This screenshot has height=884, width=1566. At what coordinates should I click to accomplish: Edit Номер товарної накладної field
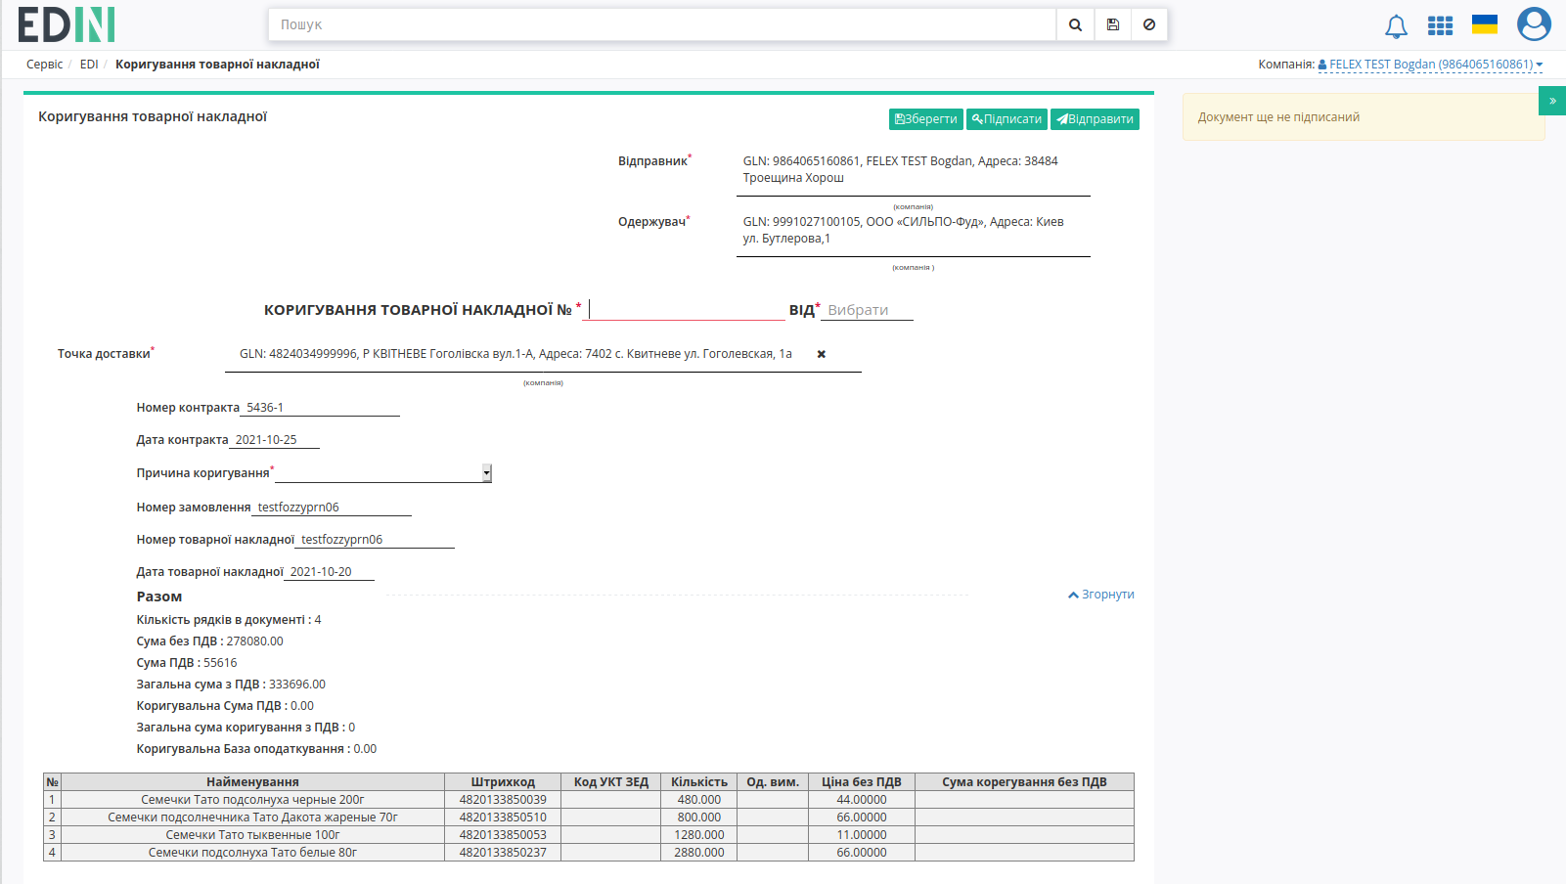(x=375, y=540)
